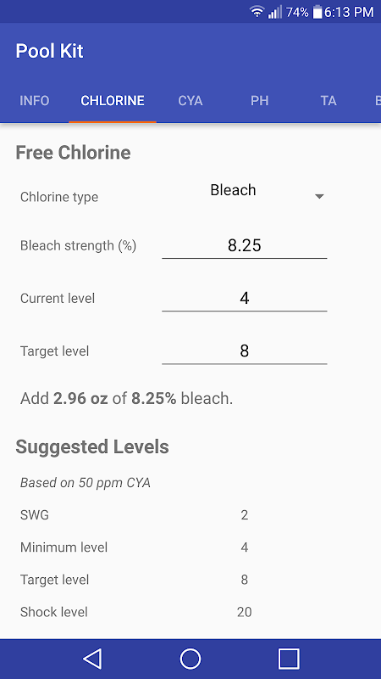Viewport: 381px width, 679px height.
Task: Edit the Target level input field
Action: click(245, 351)
